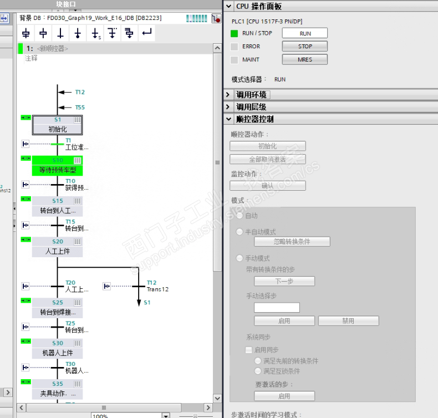Open the transition T25 condition icon
Image resolution: width=438 pixels, height=418 pixels.
tap(26, 327)
